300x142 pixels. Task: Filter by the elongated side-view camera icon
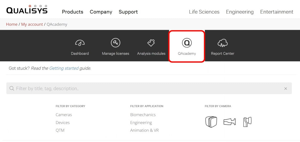pos(229,122)
